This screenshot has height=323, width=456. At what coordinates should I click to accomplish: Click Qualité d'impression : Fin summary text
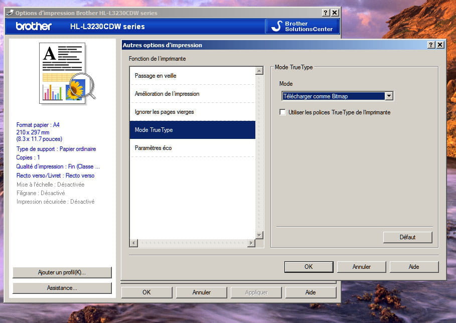[x=58, y=167]
